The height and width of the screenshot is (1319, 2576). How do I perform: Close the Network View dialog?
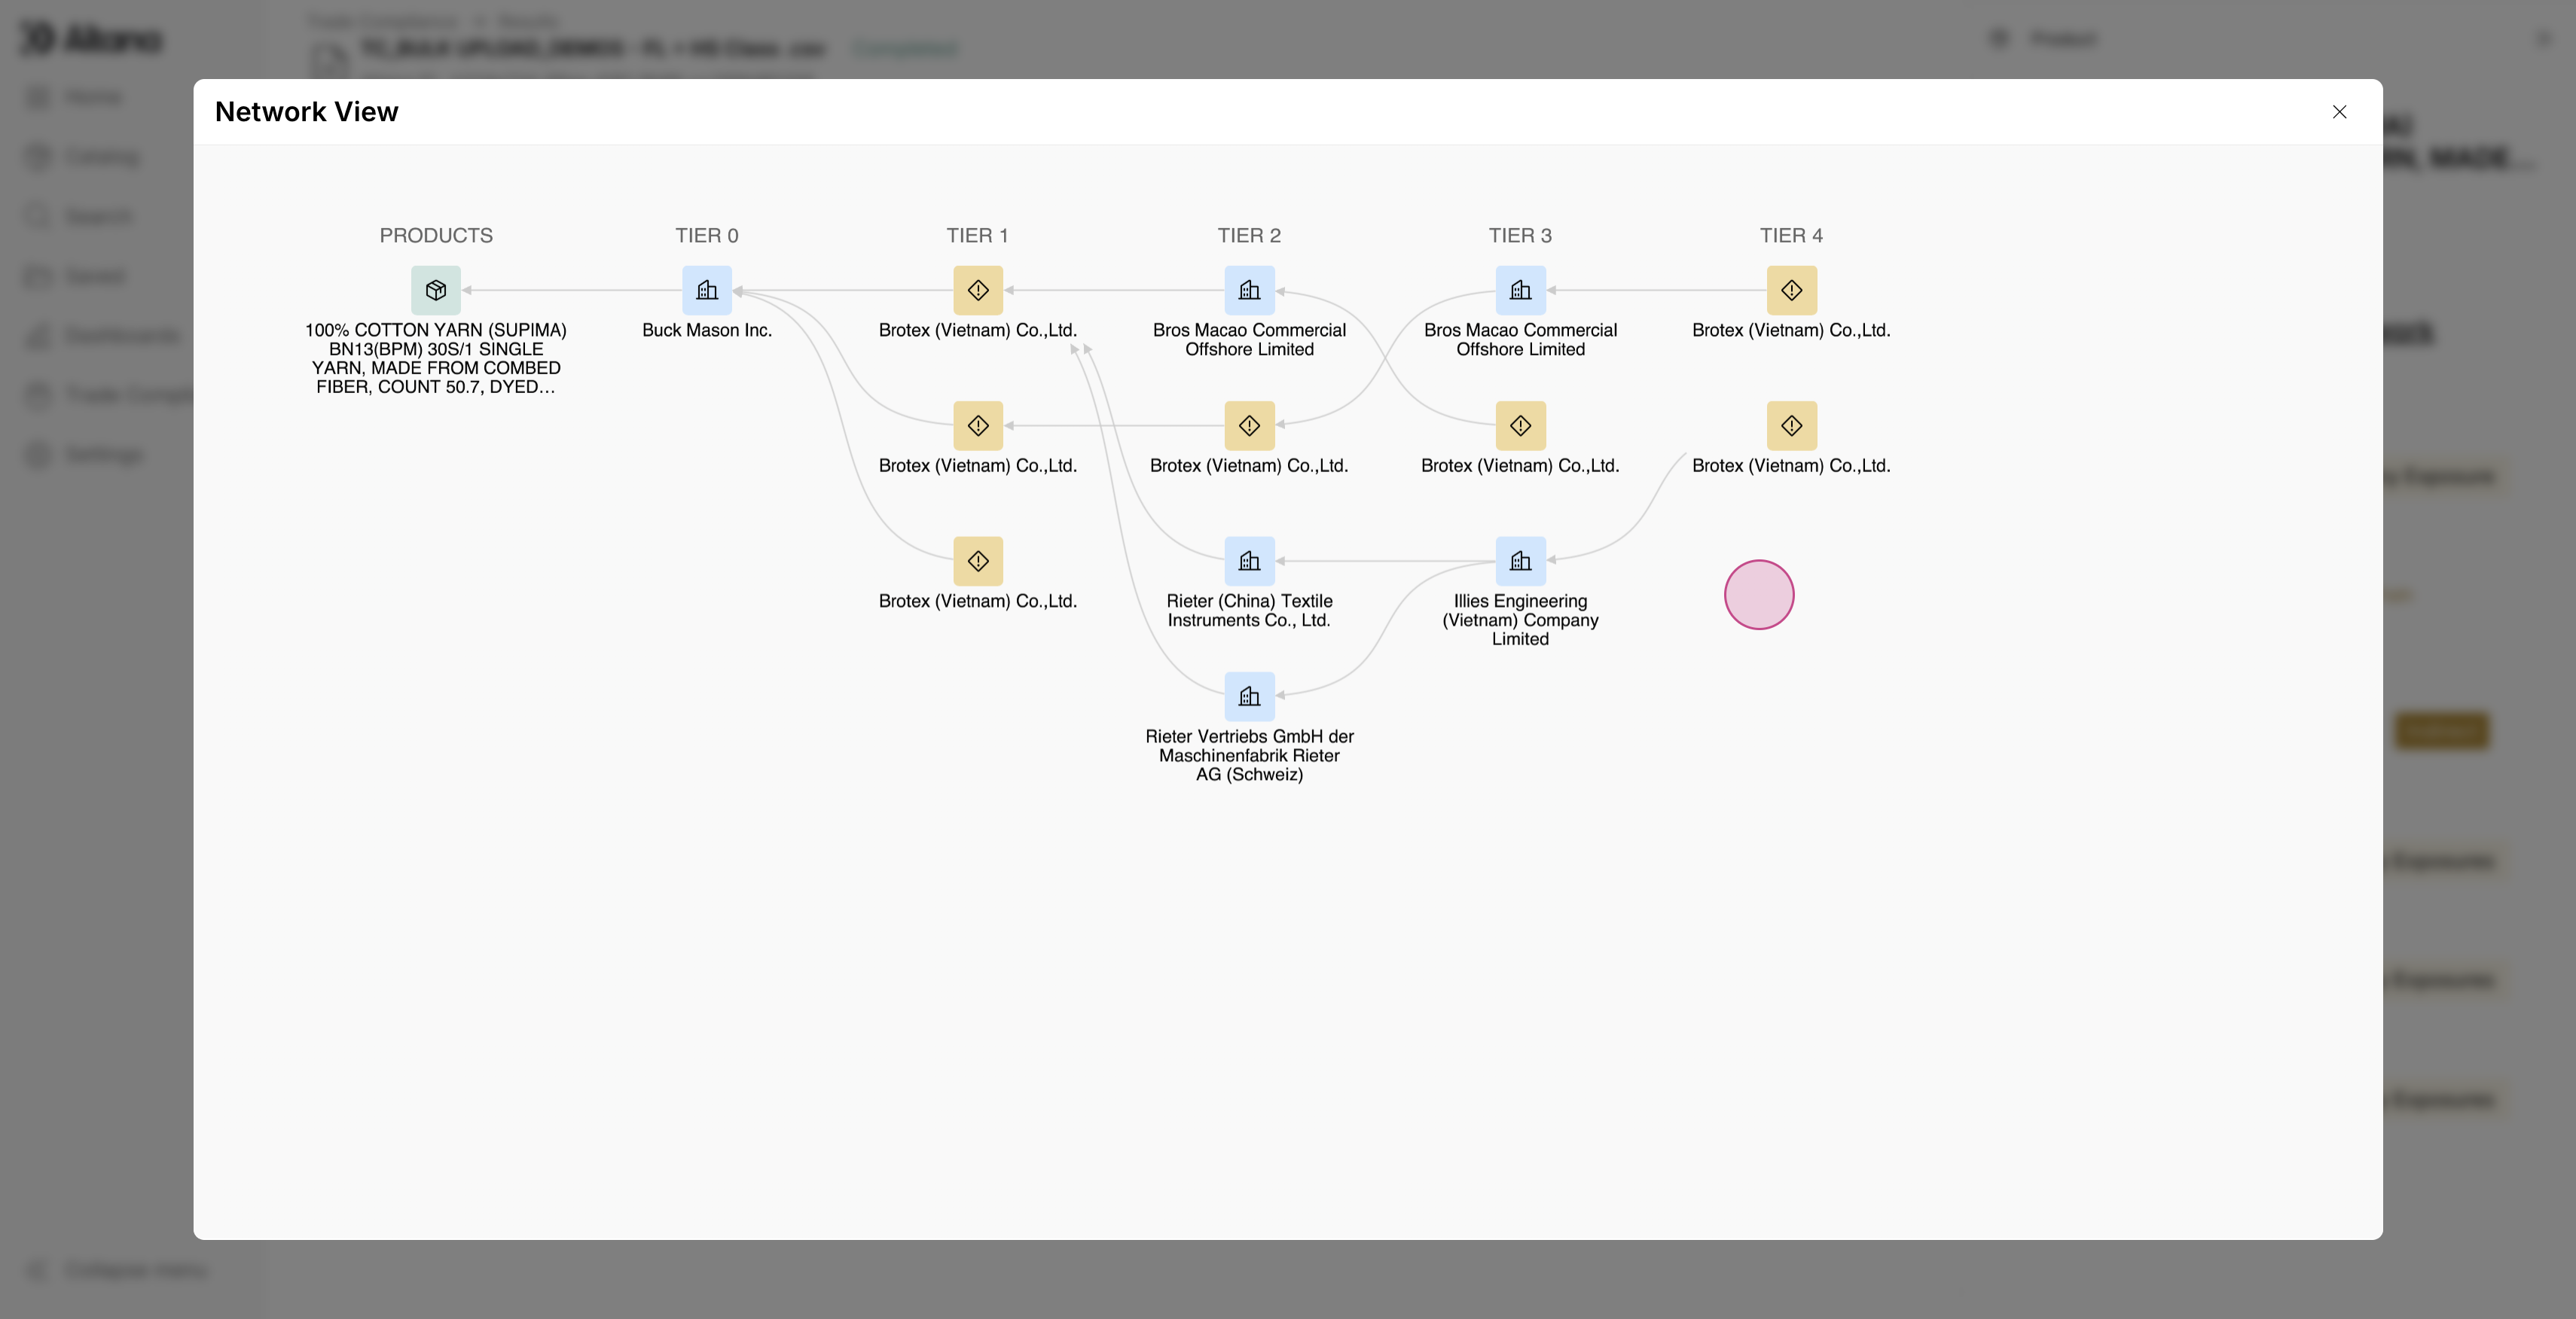pyautogui.click(x=2339, y=112)
